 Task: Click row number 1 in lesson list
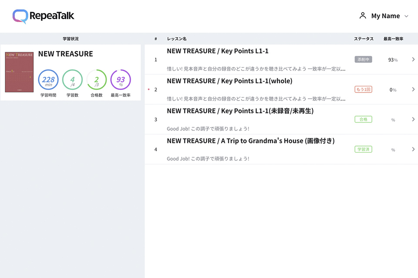click(156, 60)
